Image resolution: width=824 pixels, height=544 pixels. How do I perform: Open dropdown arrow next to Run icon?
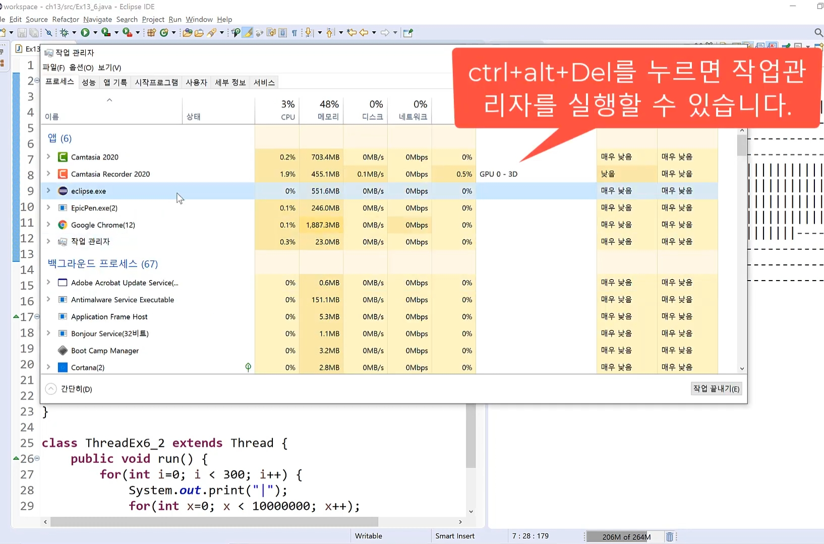(x=95, y=33)
